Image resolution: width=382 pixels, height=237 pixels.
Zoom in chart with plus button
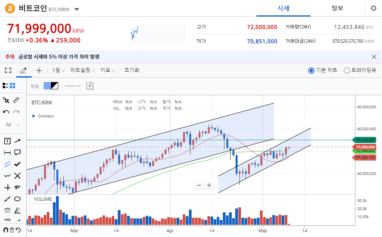tap(209, 185)
